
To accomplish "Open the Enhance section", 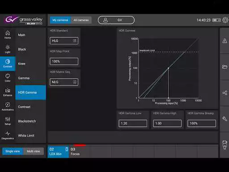I will [x=8, y=92].
